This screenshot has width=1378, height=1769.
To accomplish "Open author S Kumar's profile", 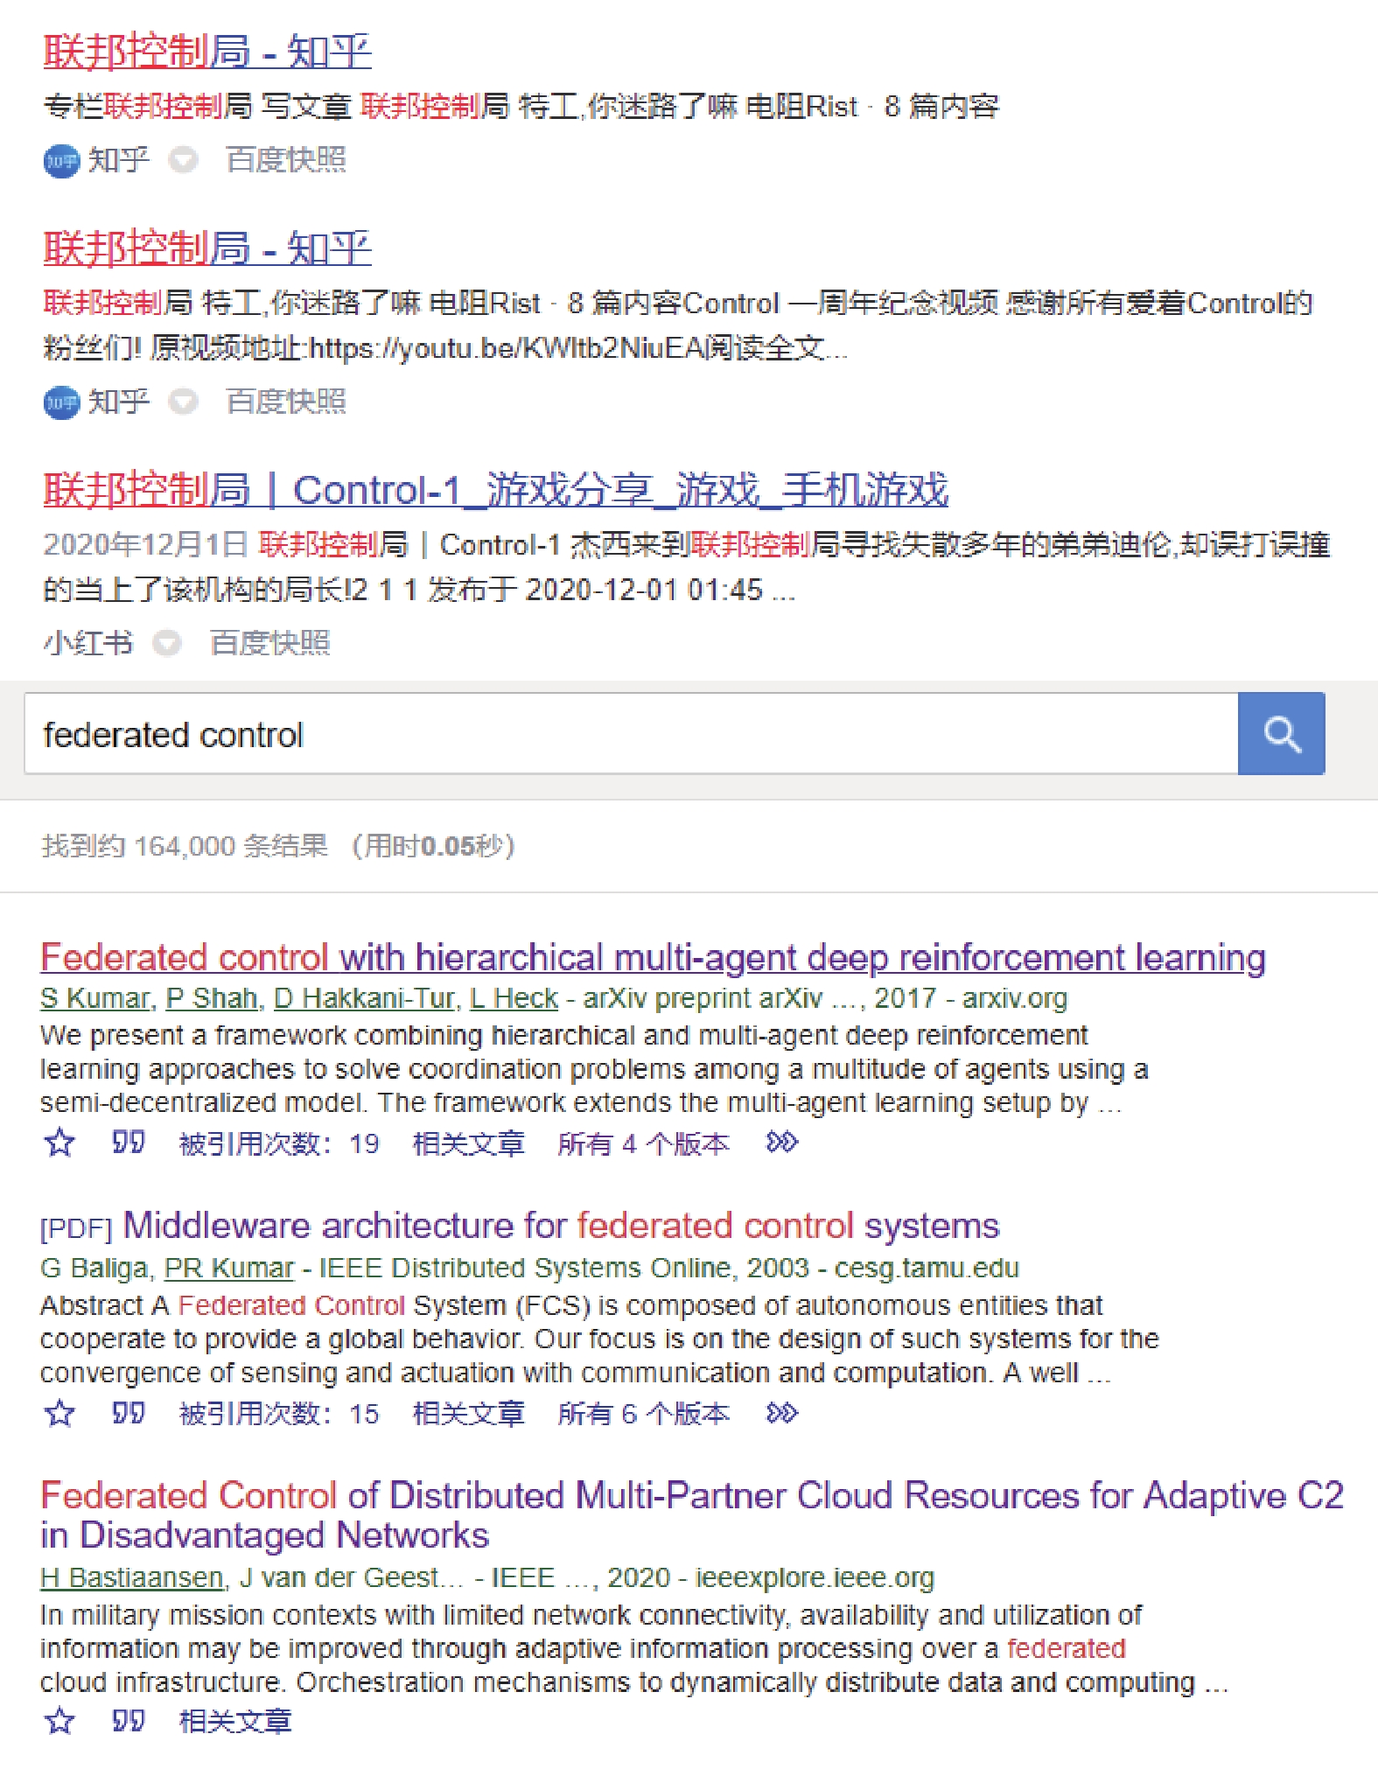I will (95, 998).
